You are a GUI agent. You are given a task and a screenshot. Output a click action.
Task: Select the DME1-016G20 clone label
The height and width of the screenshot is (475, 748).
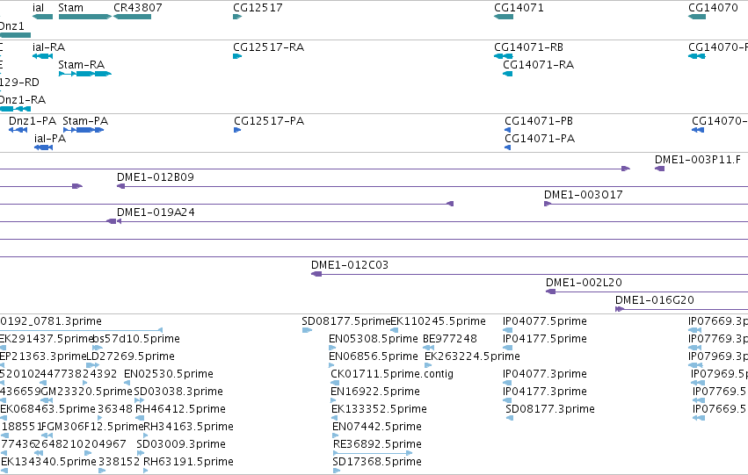tap(655, 300)
